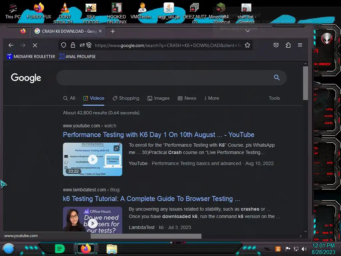This screenshot has width=341, height=256.
Task: Click the volume speaker tray icon
Action: pyautogui.click(x=304, y=249)
